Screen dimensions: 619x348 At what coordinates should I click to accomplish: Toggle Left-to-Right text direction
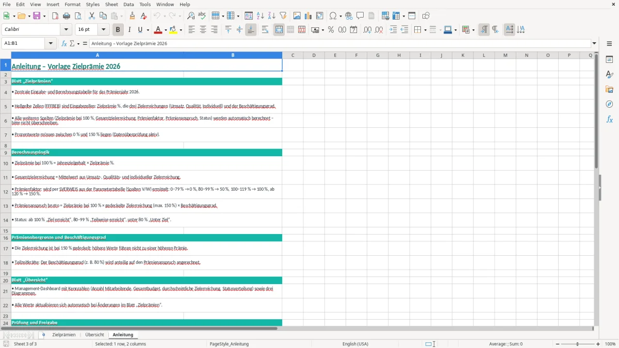pyautogui.click(x=484, y=30)
